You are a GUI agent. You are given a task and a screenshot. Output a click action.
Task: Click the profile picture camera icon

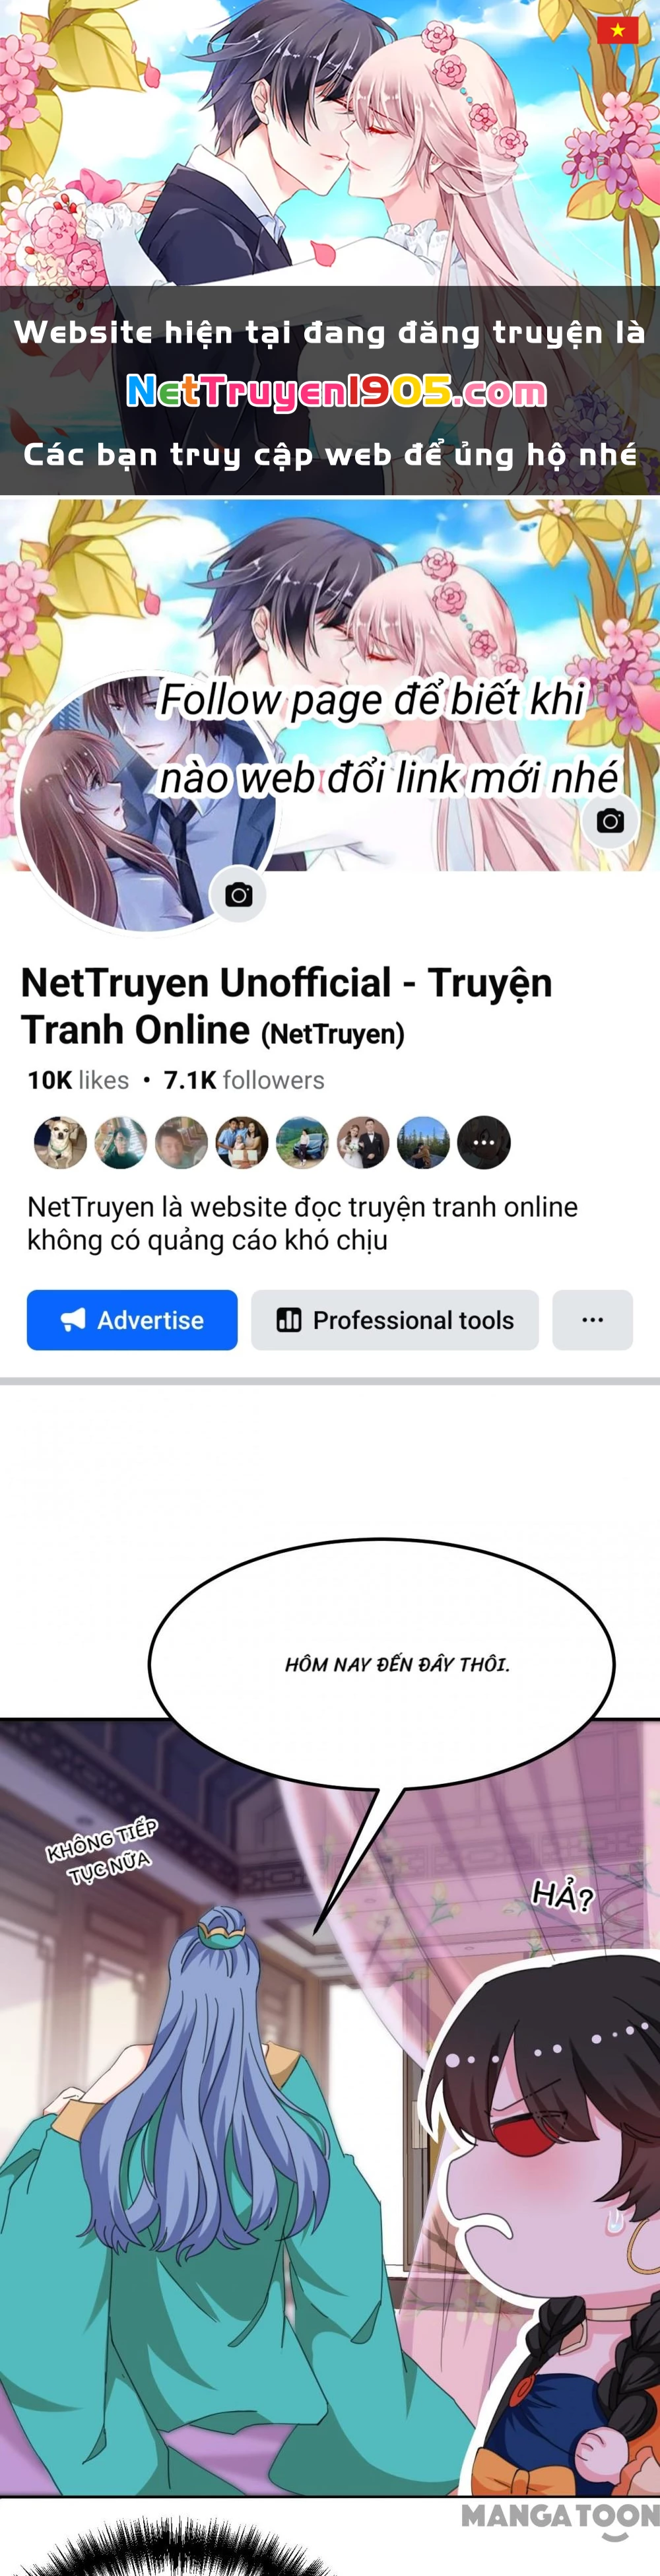coord(238,895)
